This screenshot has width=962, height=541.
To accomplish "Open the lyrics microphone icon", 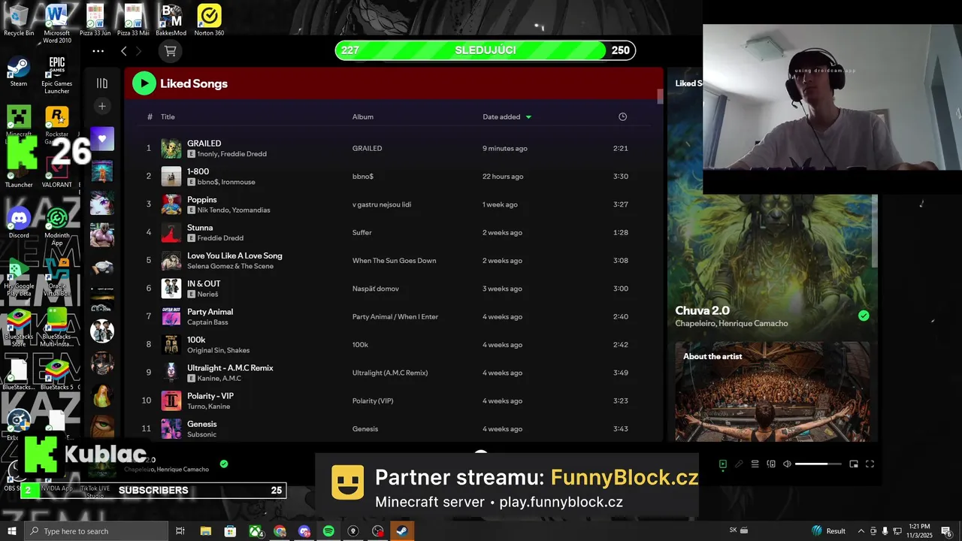I will pyautogui.click(x=739, y=464).
